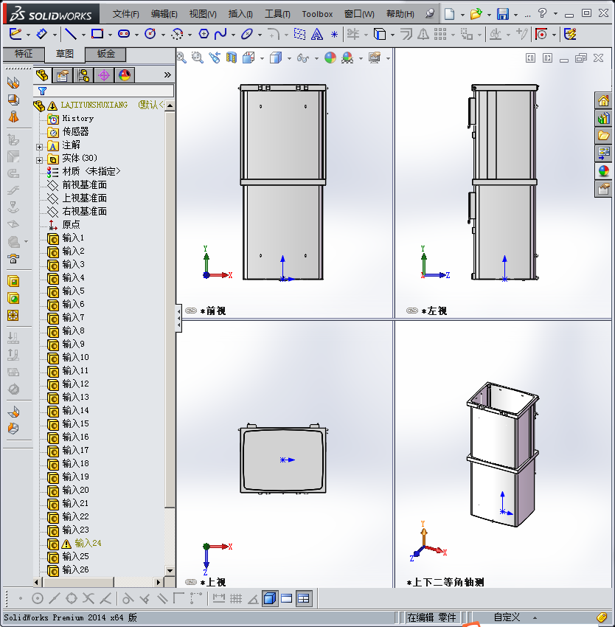The image size is (615, 627).
Task: Select the 原点 origin in tree
Action: coord(72,224)
